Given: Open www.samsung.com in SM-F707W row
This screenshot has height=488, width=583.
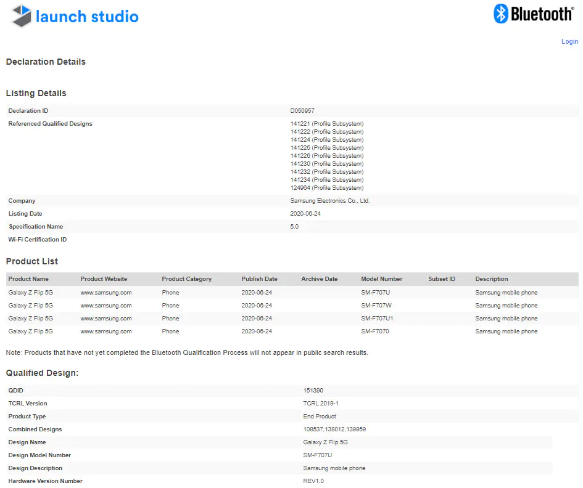Looking at the screenshot, I should pos(106,306).
